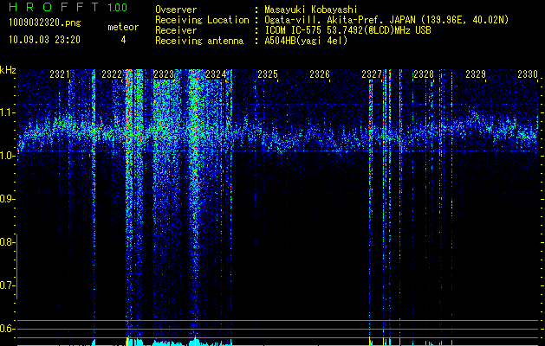Select the file name 1009032320.png
Viewport: 545px width, 346px height.
pyautogui.click(x=45, y=23)
